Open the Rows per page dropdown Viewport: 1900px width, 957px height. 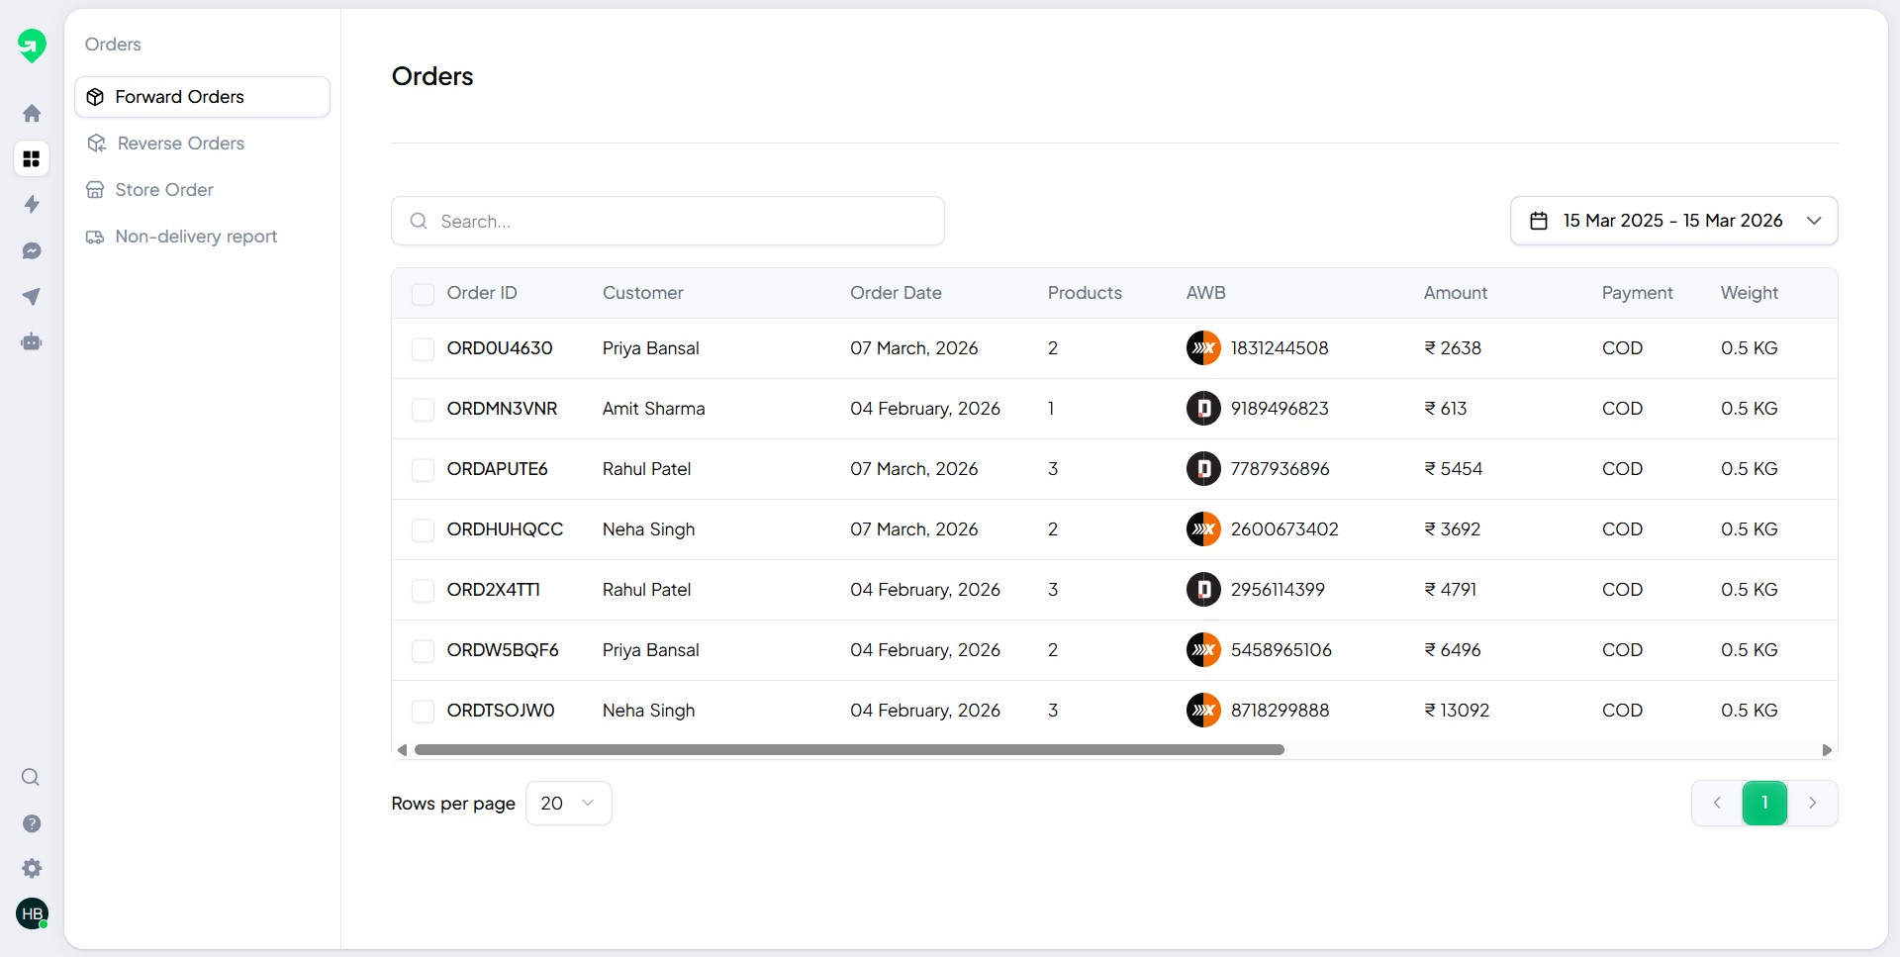(568, 803)
